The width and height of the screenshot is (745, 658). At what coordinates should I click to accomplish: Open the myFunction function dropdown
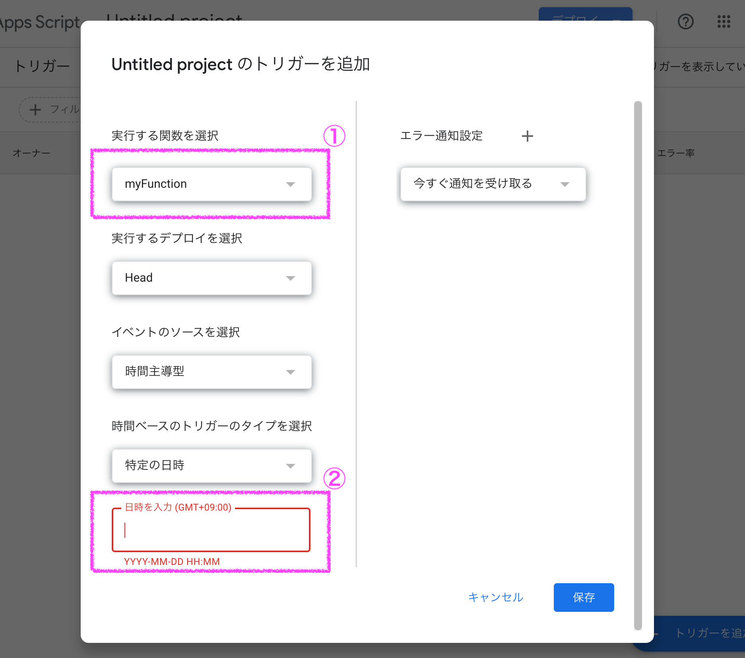[211, 184]
